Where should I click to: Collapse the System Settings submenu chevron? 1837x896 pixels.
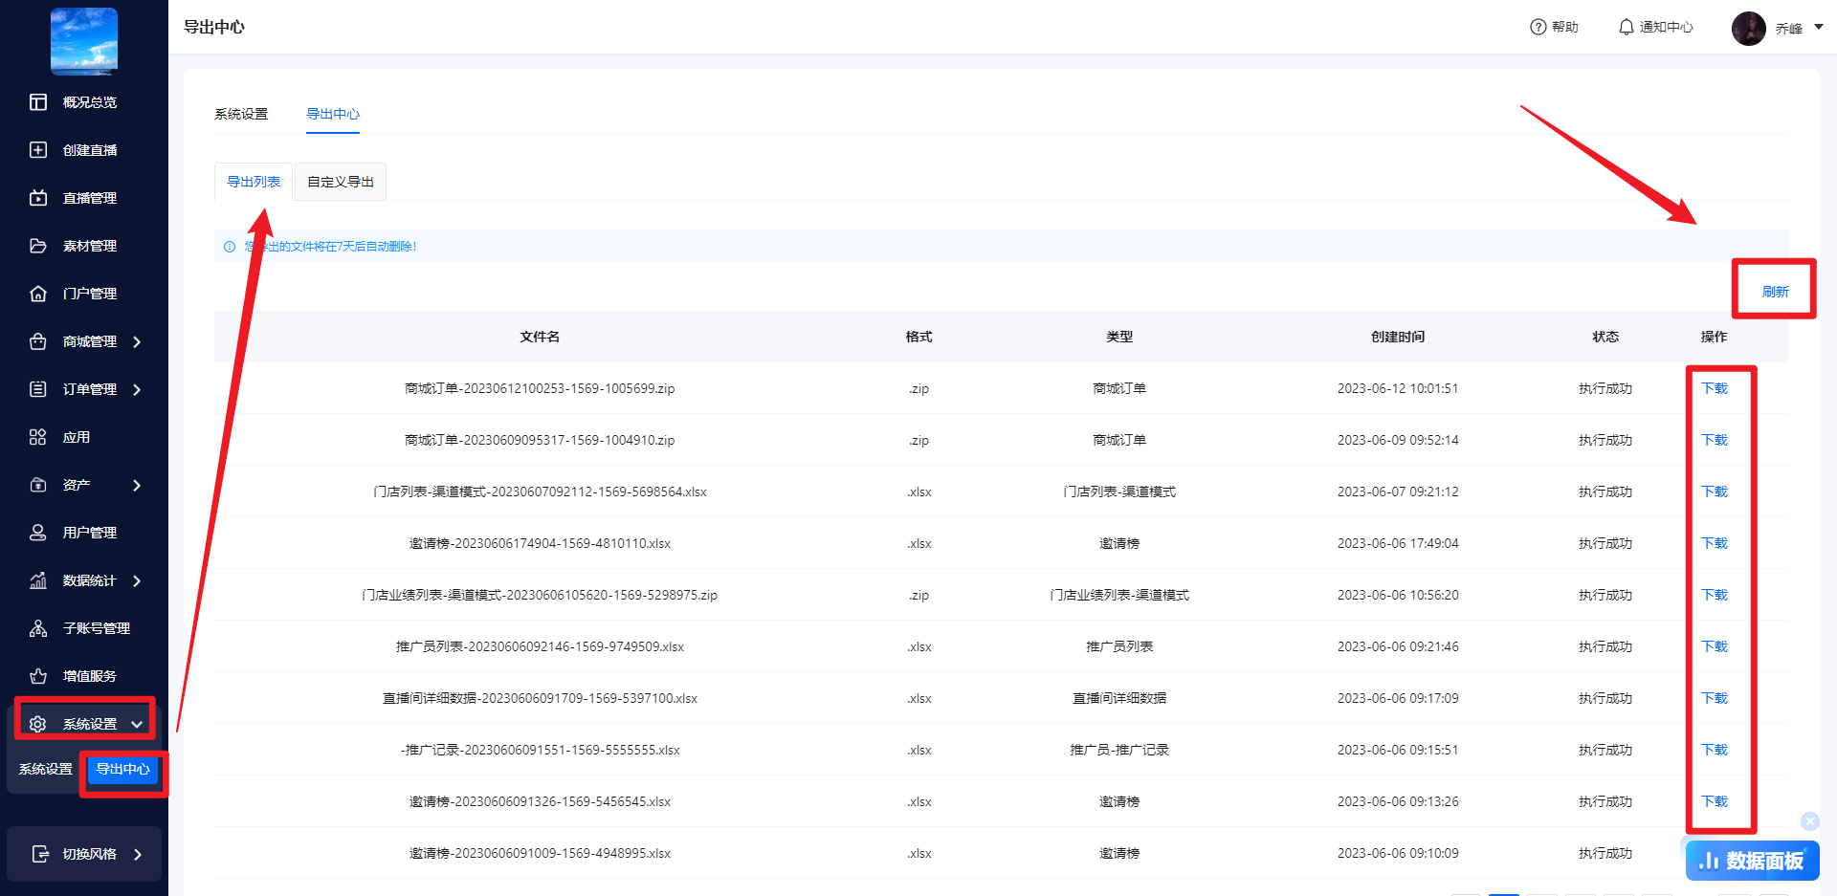[x=137, y=725]
